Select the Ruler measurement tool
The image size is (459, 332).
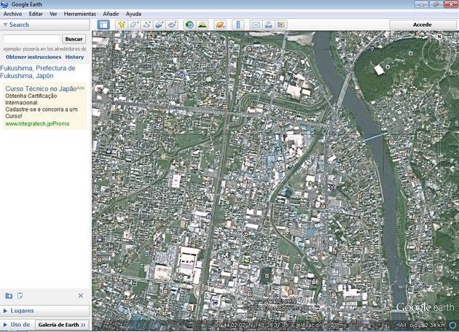pos(238,24)
